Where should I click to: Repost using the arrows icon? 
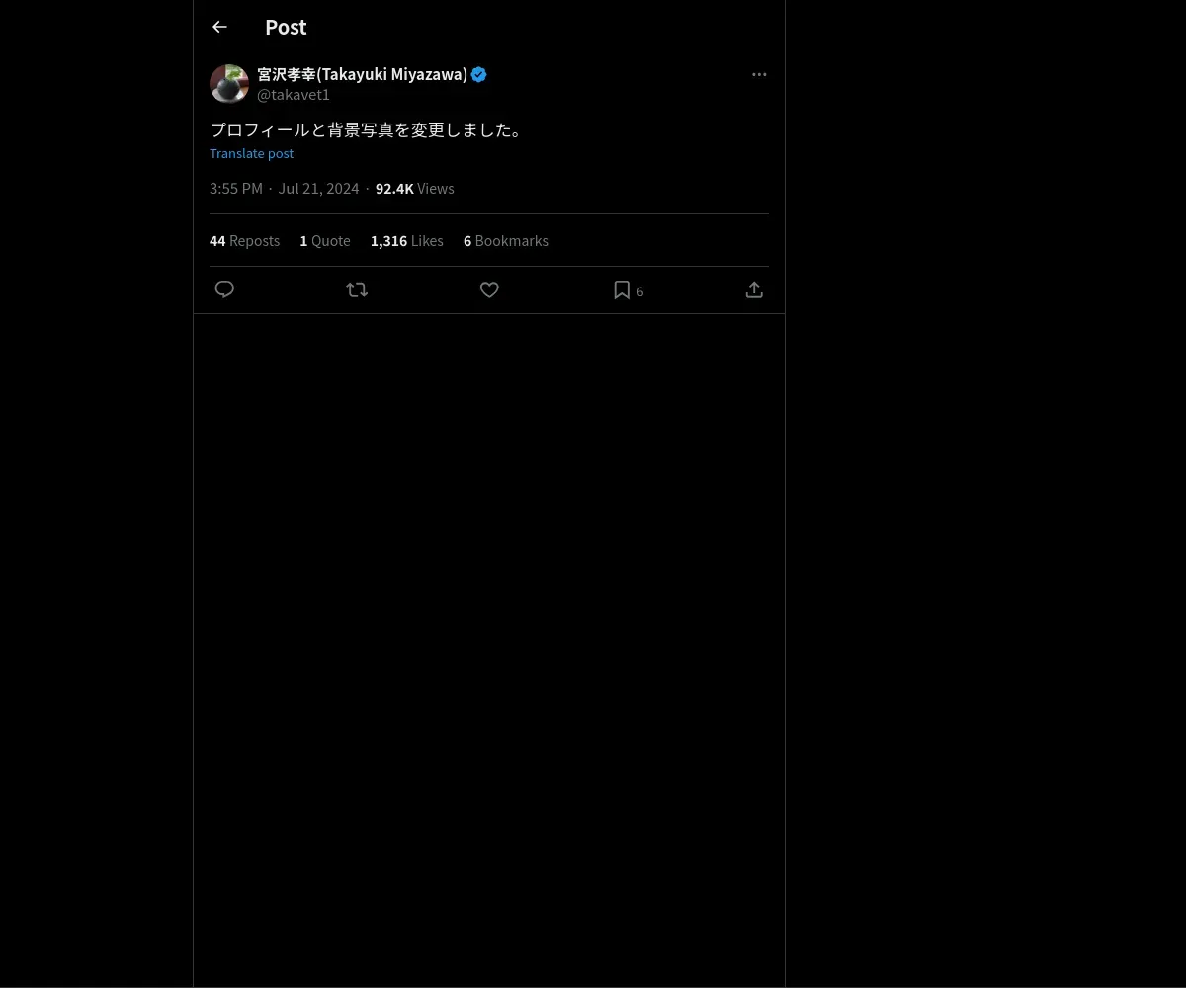[x=357, y=289]
